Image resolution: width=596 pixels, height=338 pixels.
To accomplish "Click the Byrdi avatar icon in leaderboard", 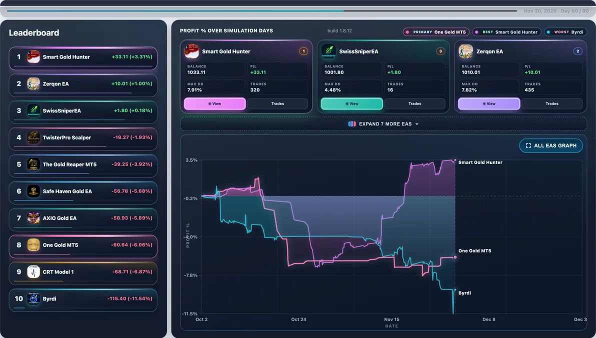I will click(x=33, y=299).
